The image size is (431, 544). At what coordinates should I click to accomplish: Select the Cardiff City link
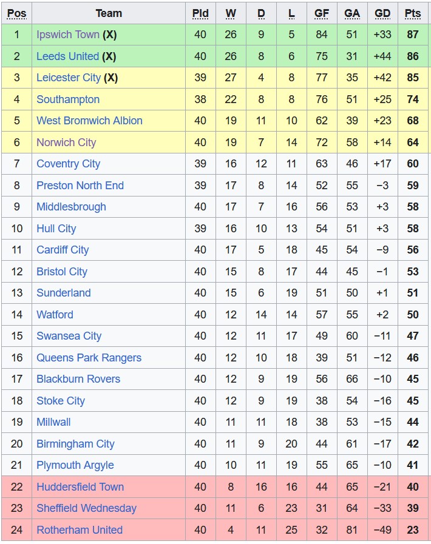click(x=63, y=250)
